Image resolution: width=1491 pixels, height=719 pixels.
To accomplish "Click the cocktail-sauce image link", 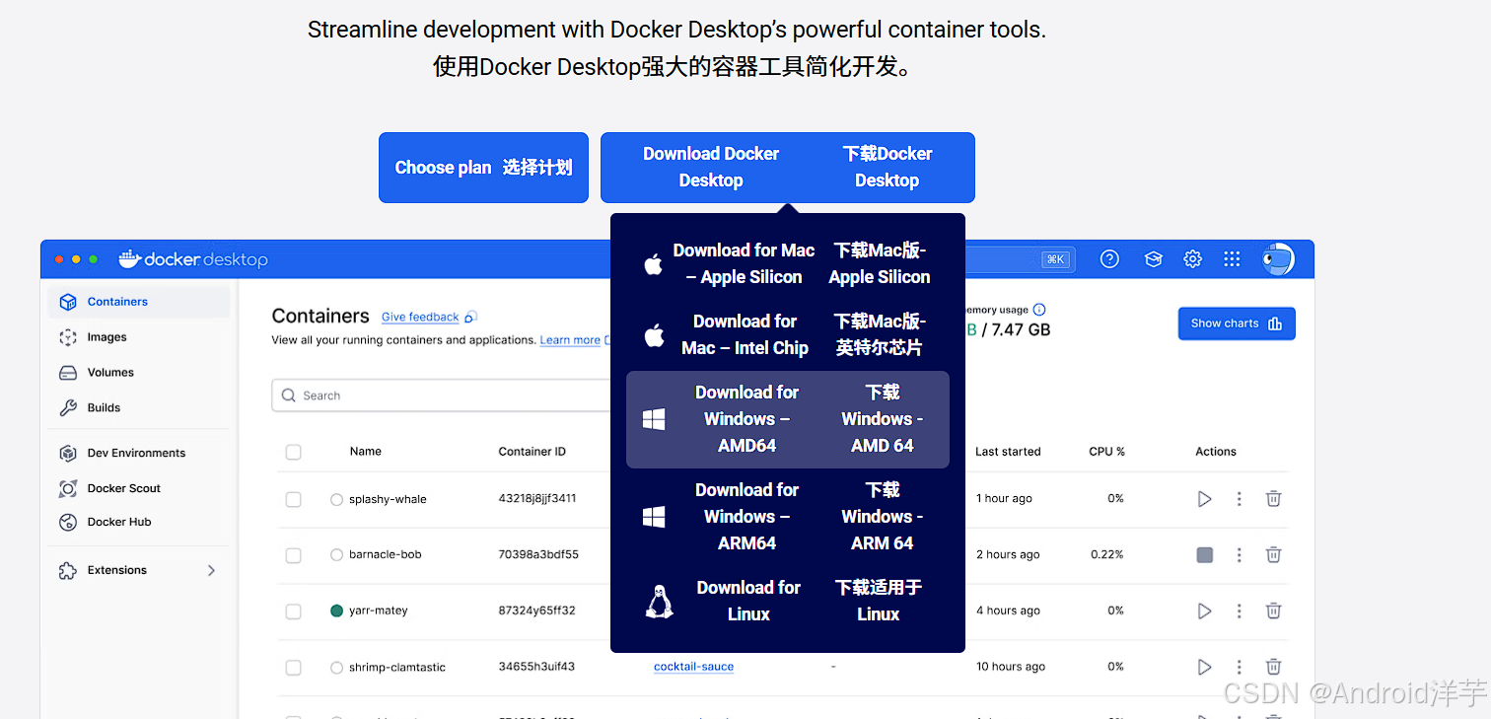I will [x=693, y=667].
